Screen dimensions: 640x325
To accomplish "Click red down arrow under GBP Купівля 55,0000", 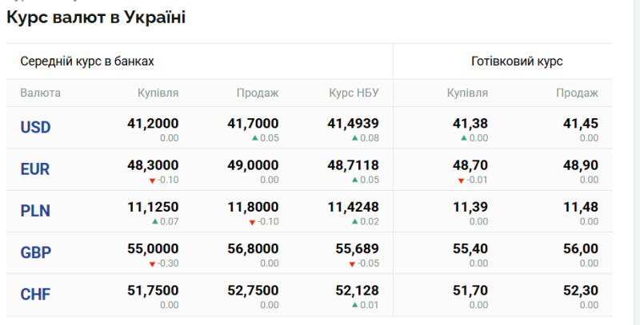I will pyautogui.click(x=152, y=264).
